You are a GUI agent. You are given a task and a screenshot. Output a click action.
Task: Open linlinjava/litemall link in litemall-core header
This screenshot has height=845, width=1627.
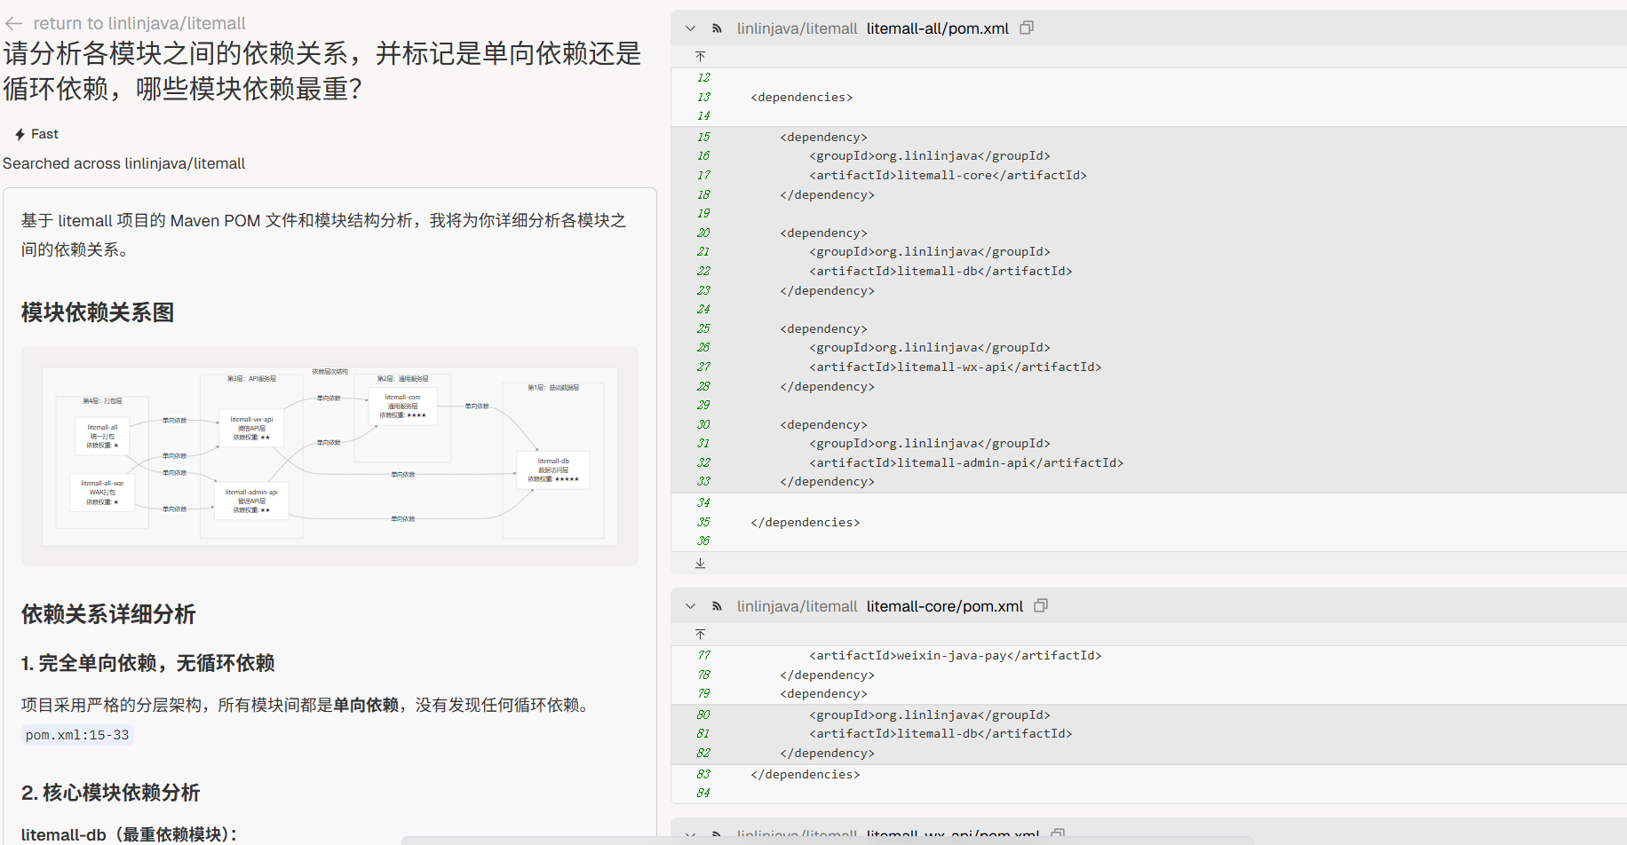coord(797,606)
